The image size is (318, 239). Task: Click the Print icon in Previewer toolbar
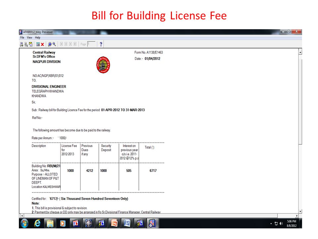pyautogui.click(x=21, y=44)
